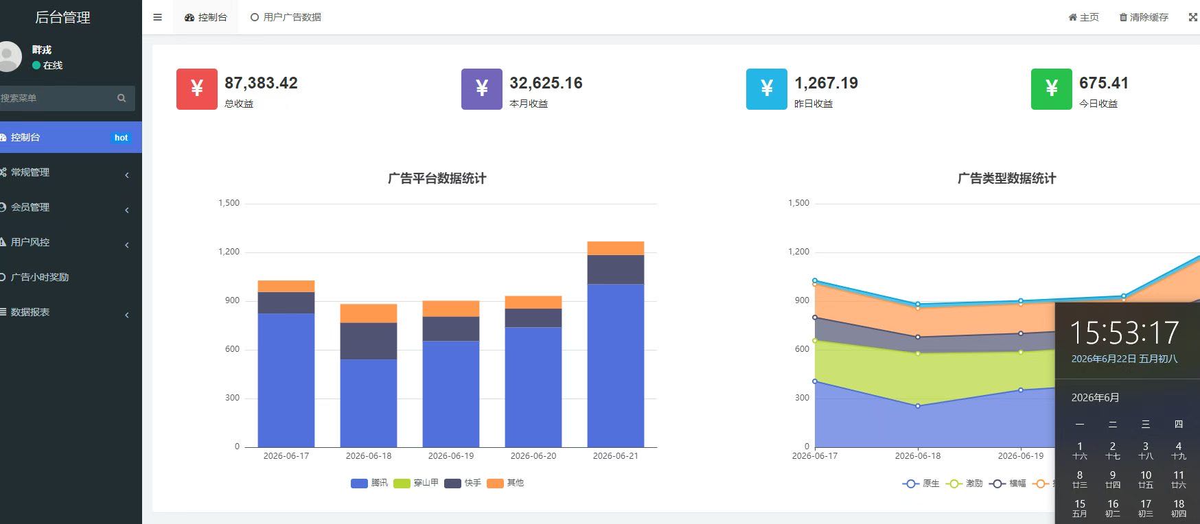The width and height of the screenshot is (1200, 524).
Task: Click the hot badge on 控制台 menu
Action: (x=121, y=138)
